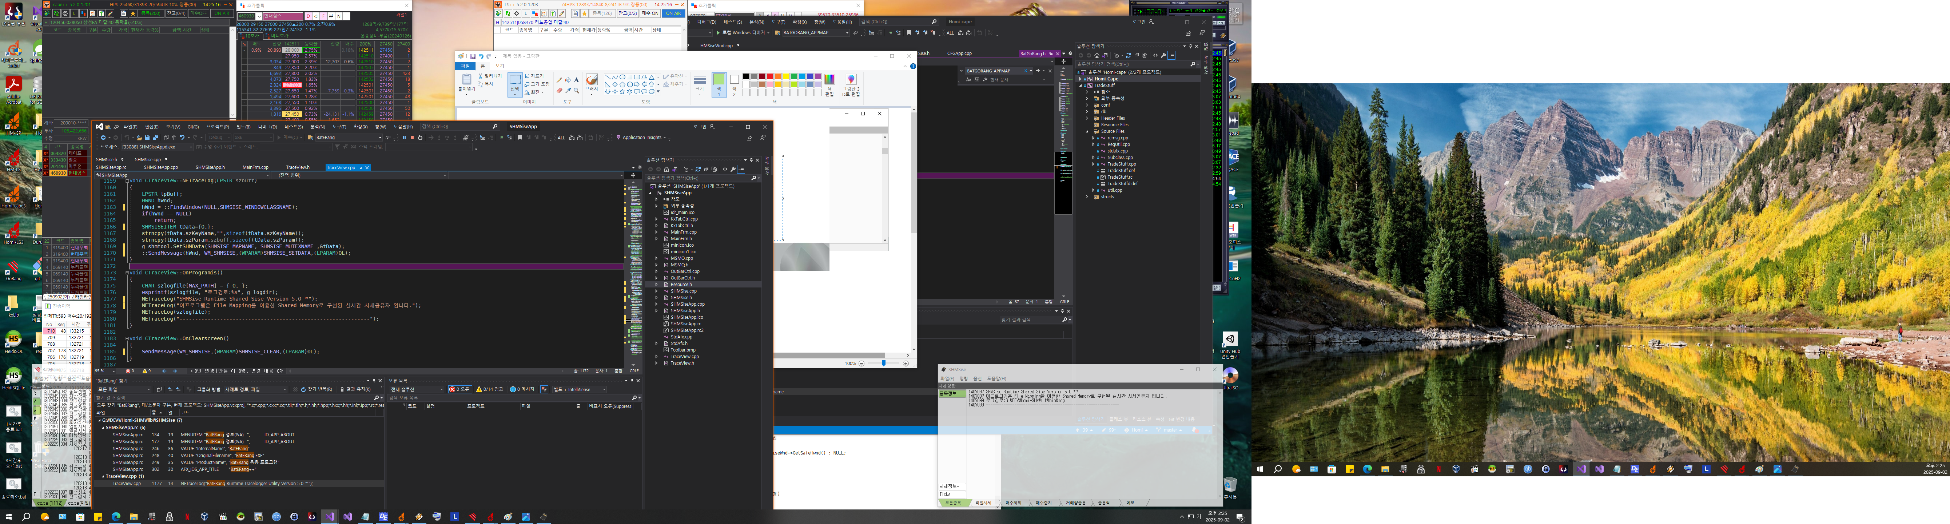Pause debugging in the SHMSiseApp Visual Studio toolbar

click(404, 138)
